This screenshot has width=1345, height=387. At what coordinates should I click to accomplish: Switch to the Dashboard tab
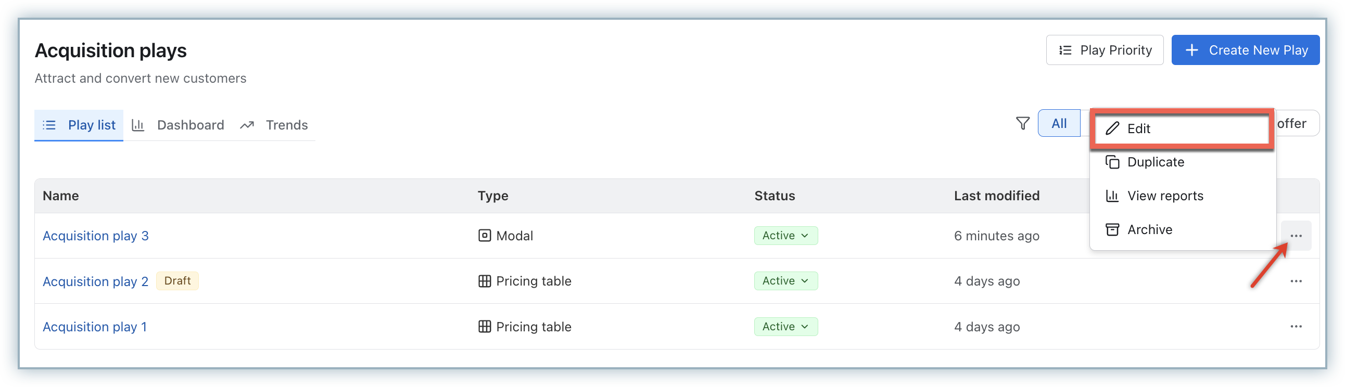[x=179, y=125]
